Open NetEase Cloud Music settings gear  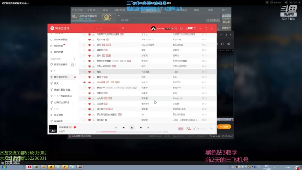click(x=176, y=29)
